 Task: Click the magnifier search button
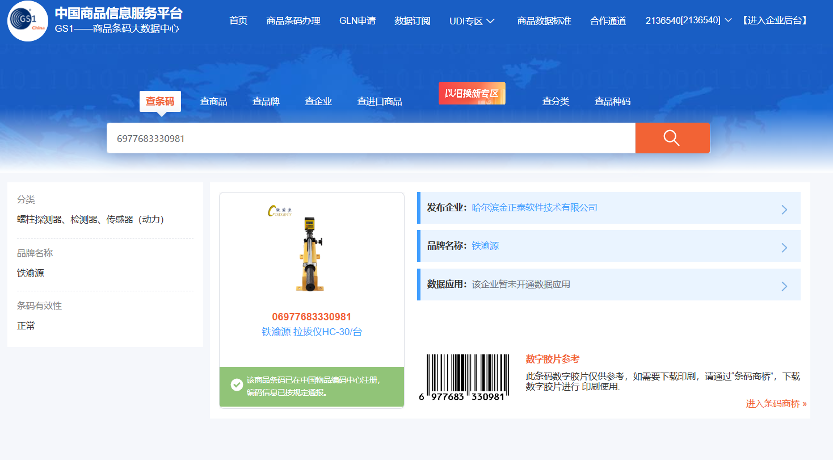coord(672,138)
